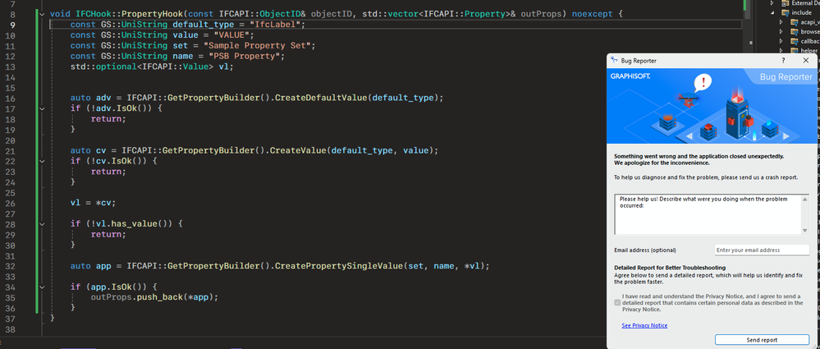Click the description box scroll-up arrow

coord(805,198)
